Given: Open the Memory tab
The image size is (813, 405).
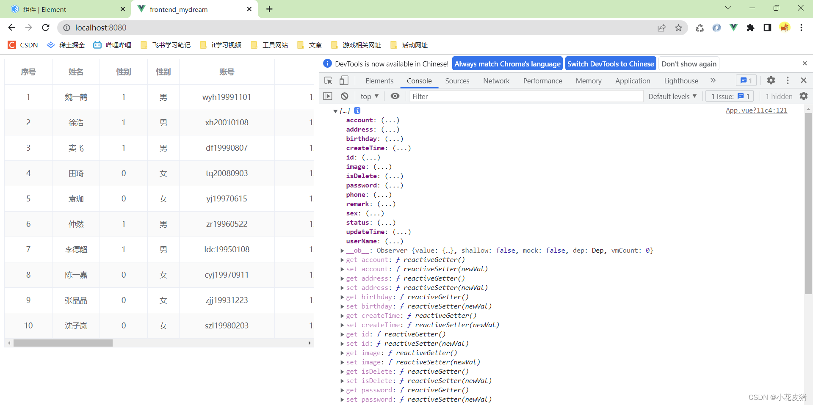Looking at the screenshot, I should (x=589, y=81).
